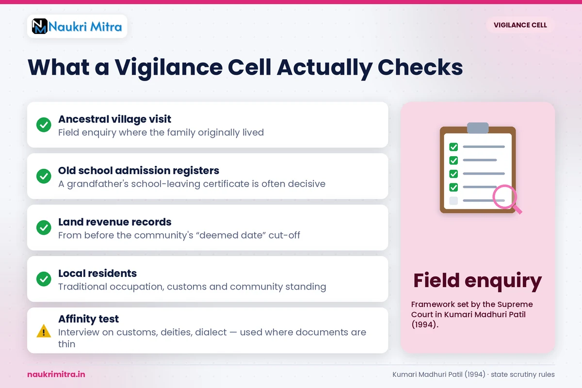The image size is (582, 388).
Task: Select the interview on customs, deities, dialect line
Action: 212,338
